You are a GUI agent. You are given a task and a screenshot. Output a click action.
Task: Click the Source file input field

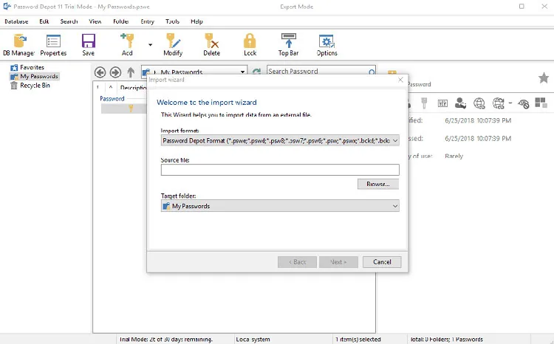point(280,170)
